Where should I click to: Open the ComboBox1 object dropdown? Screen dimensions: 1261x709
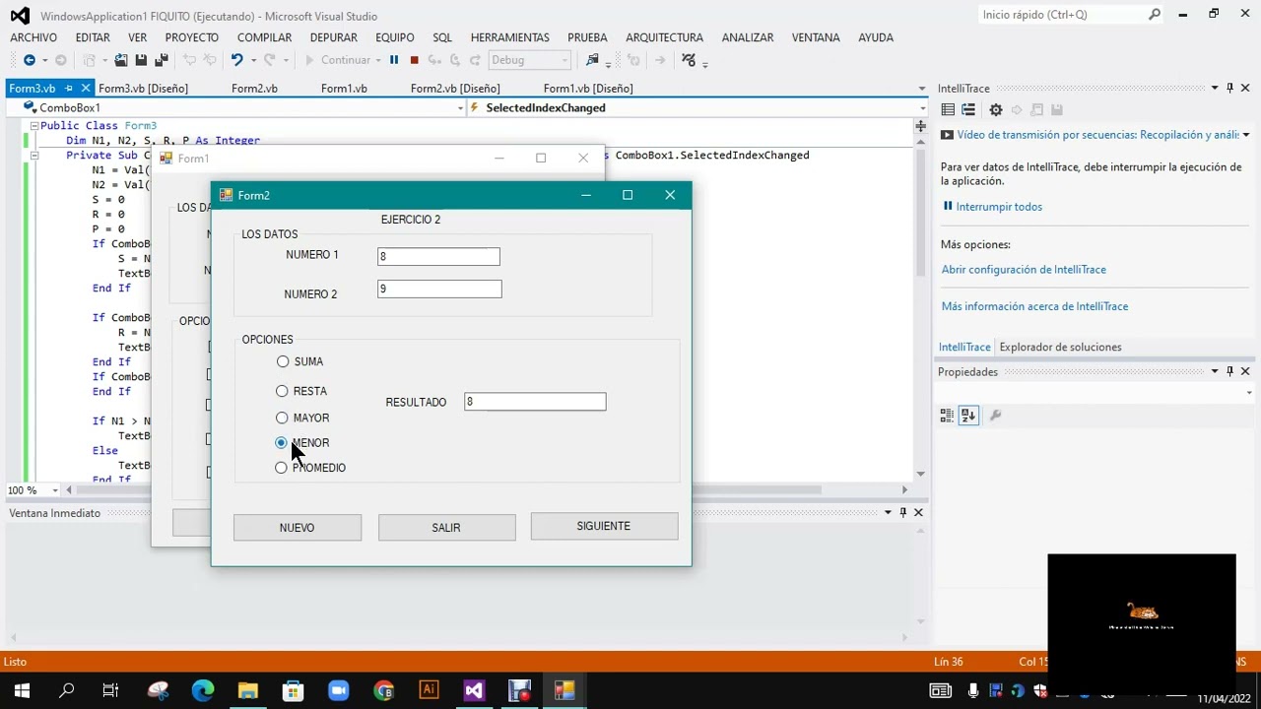(460, 108)
